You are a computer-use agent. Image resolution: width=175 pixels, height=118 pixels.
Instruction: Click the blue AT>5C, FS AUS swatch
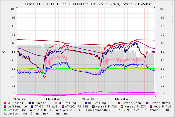(x=32, y=107)
